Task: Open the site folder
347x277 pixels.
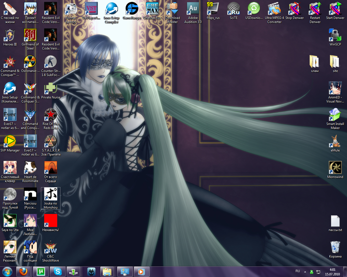Action: [335, 64]
